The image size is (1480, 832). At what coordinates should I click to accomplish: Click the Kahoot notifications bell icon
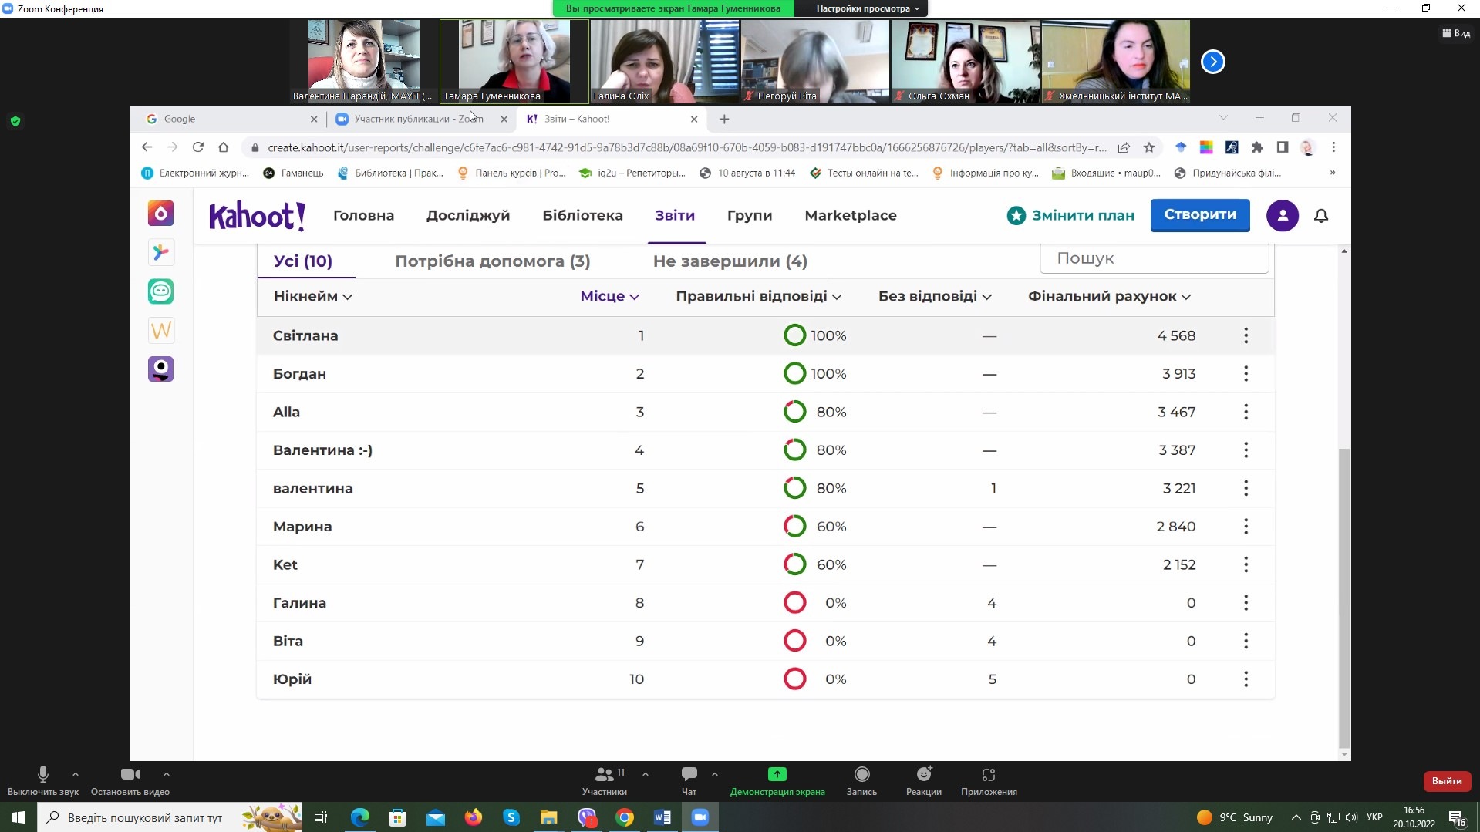click(1320, 216)
